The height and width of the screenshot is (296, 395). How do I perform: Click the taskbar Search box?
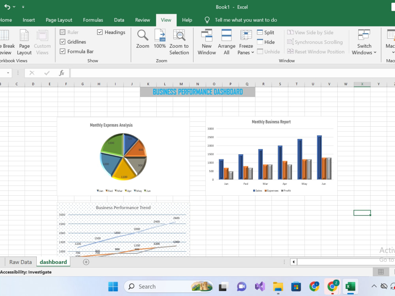click(168, 287)
